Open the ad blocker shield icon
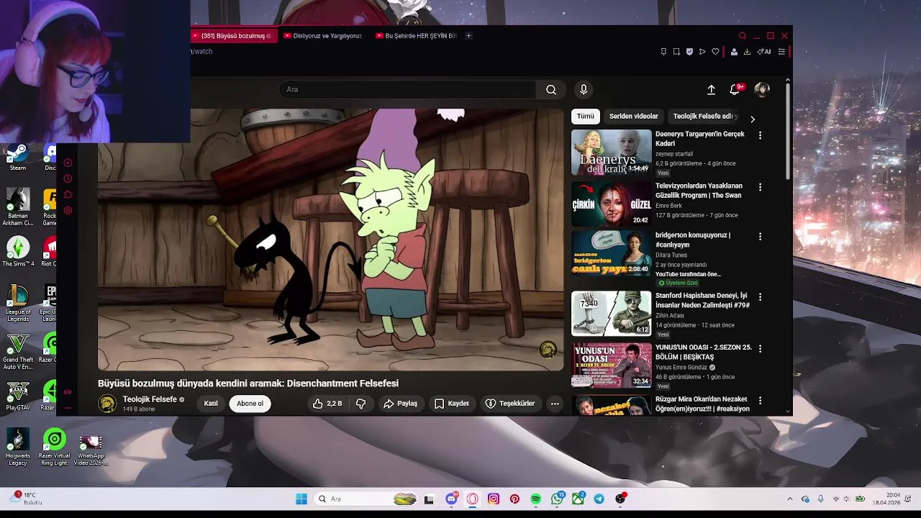The width and height of the screenshot is (921, 518). pyautogui.click(x=689, y=52)
